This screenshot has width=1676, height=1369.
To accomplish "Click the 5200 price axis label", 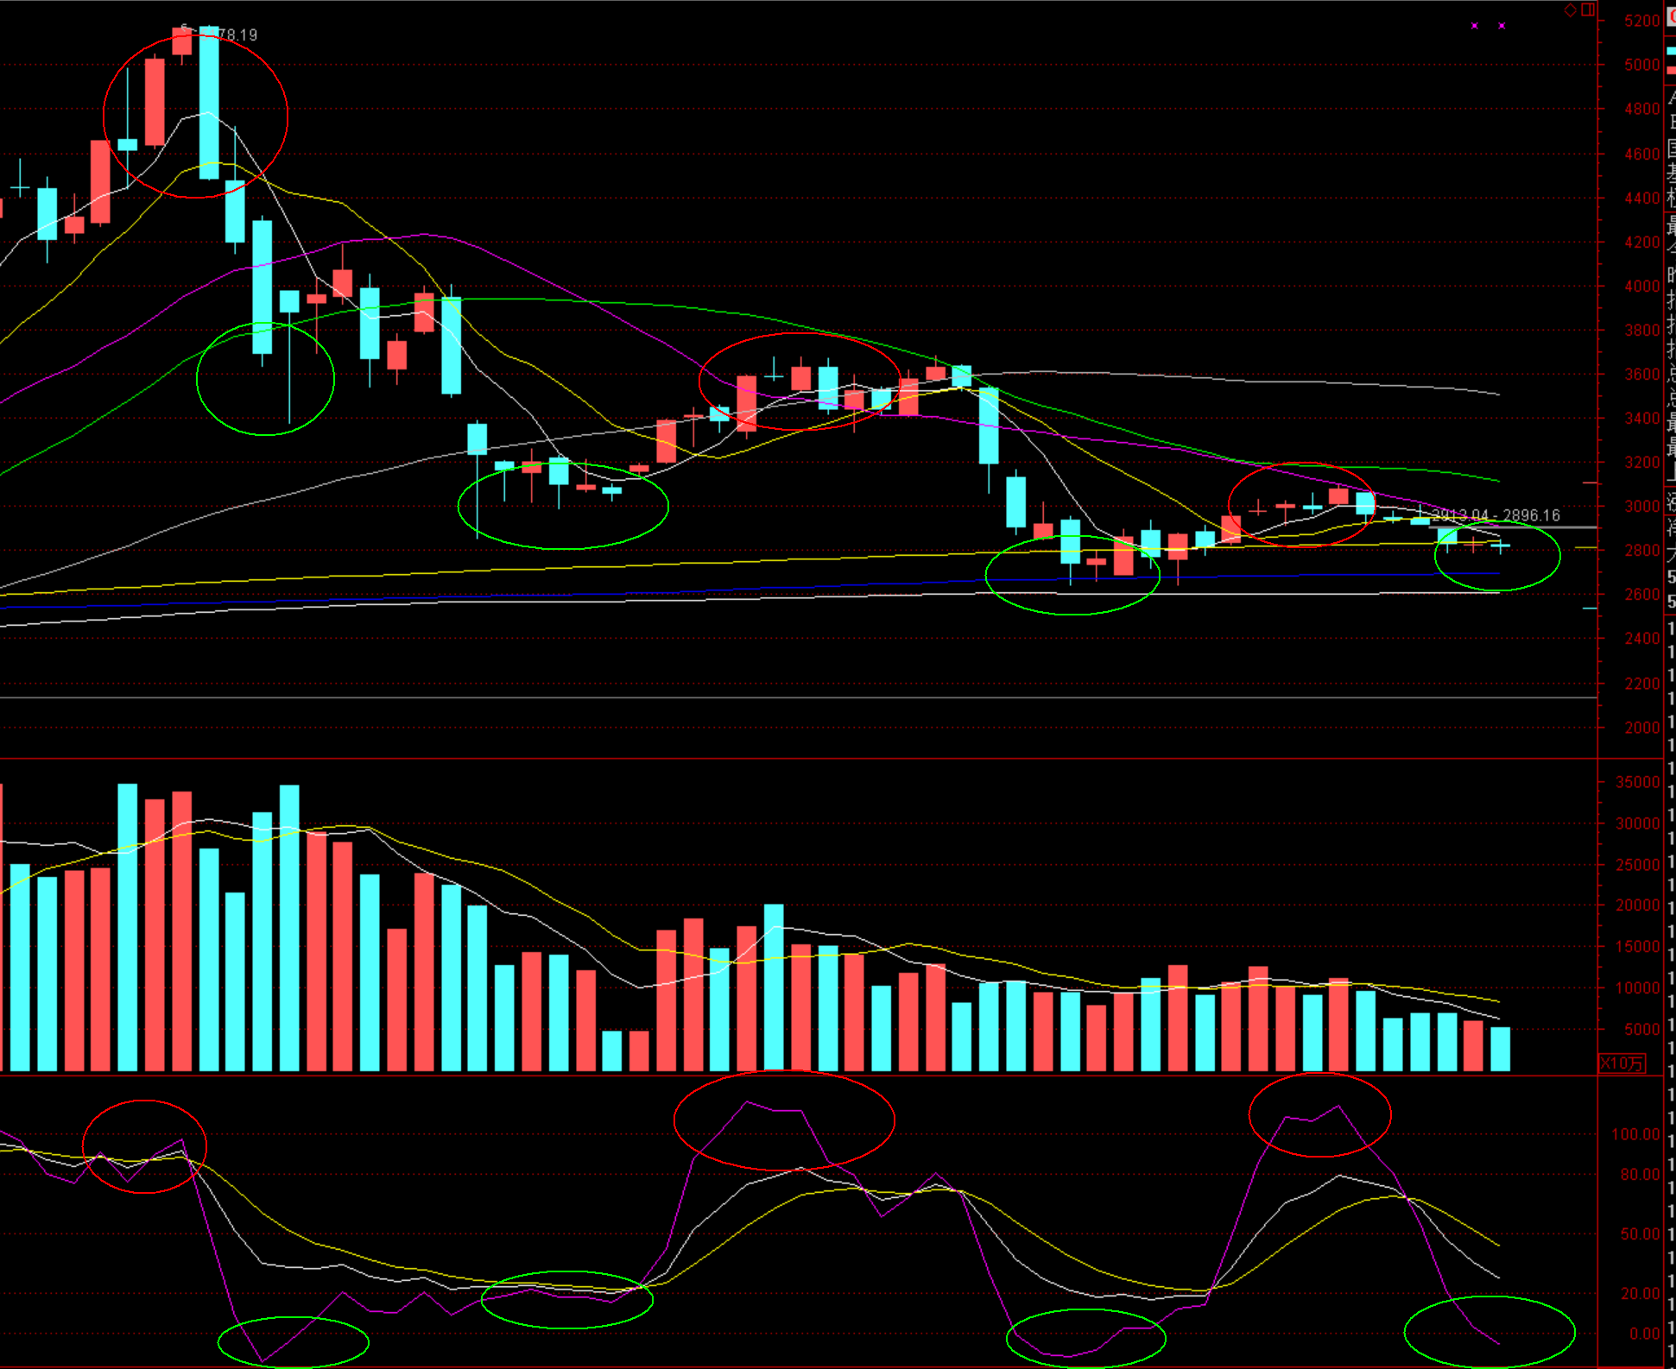I will tap(1641, 21).
